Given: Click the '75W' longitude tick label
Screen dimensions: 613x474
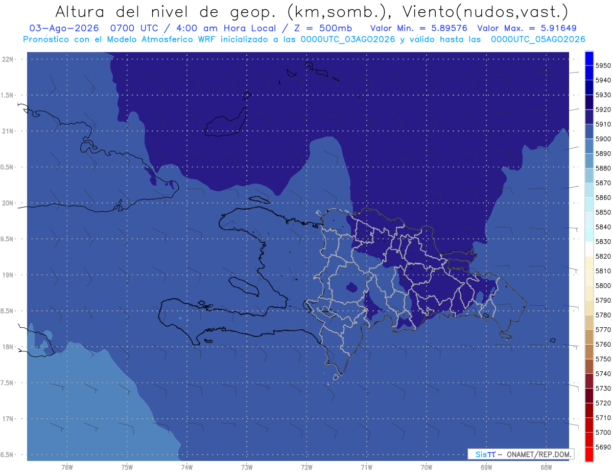Looking at the screenshot, I should (x=127, y=466).
